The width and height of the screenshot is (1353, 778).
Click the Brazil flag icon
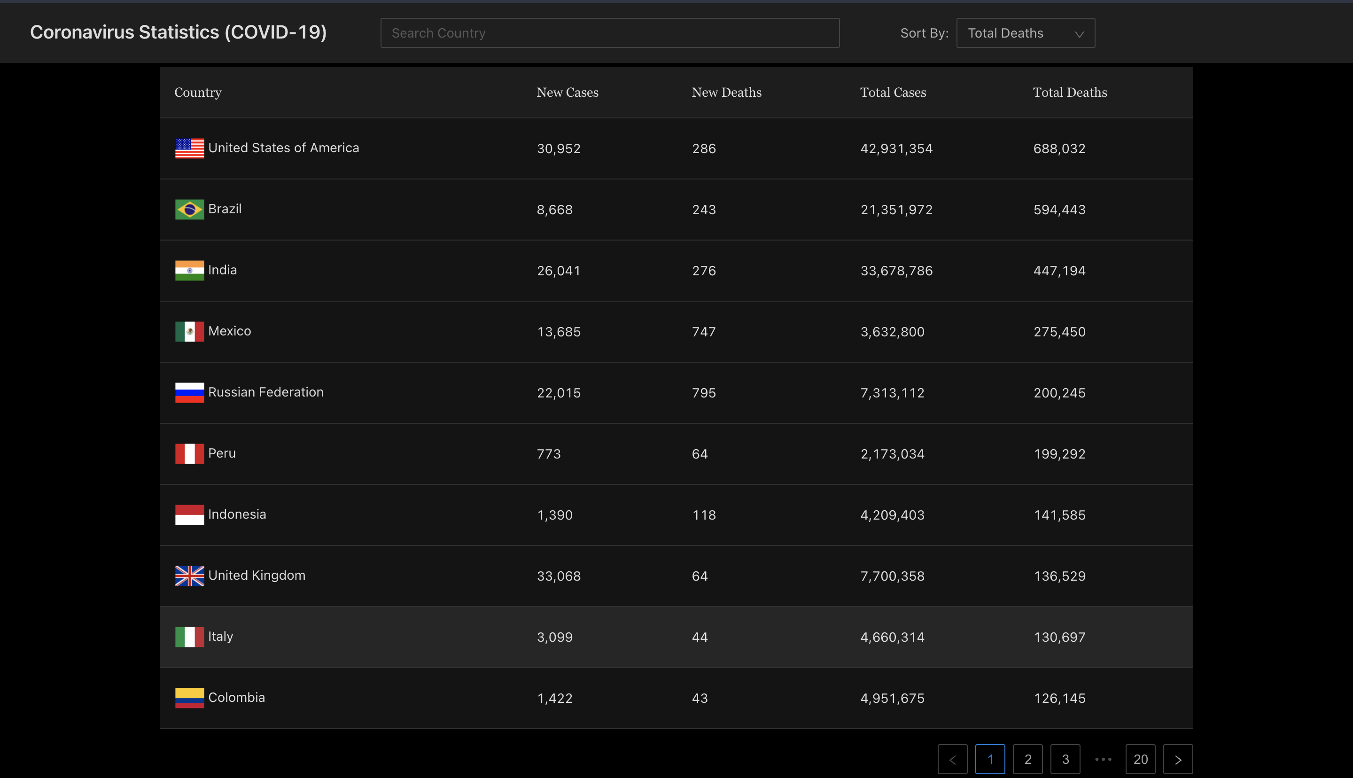point(190,210)
